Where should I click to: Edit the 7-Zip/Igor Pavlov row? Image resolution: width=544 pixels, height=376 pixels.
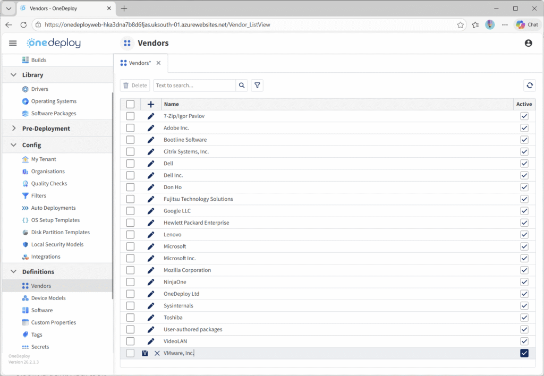click(x=150, y=116)
